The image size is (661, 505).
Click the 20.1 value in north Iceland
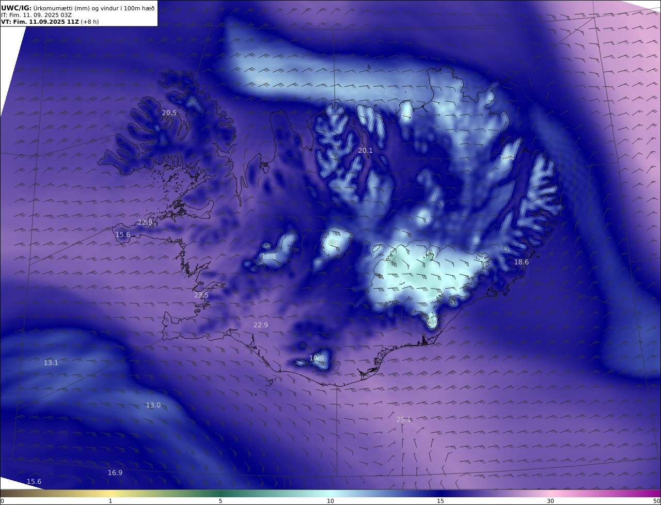coord(365,150)
